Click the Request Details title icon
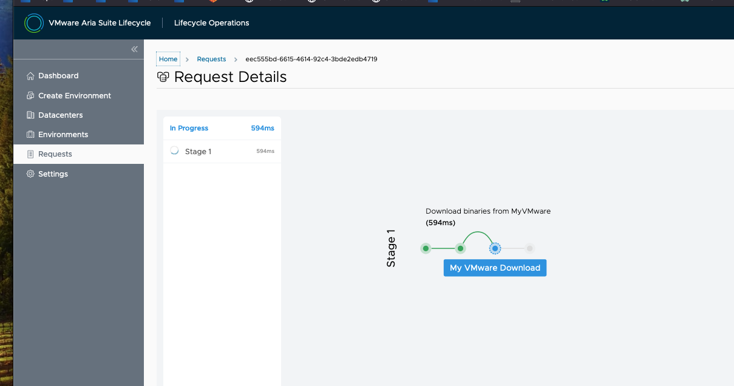 pos(163,77)
